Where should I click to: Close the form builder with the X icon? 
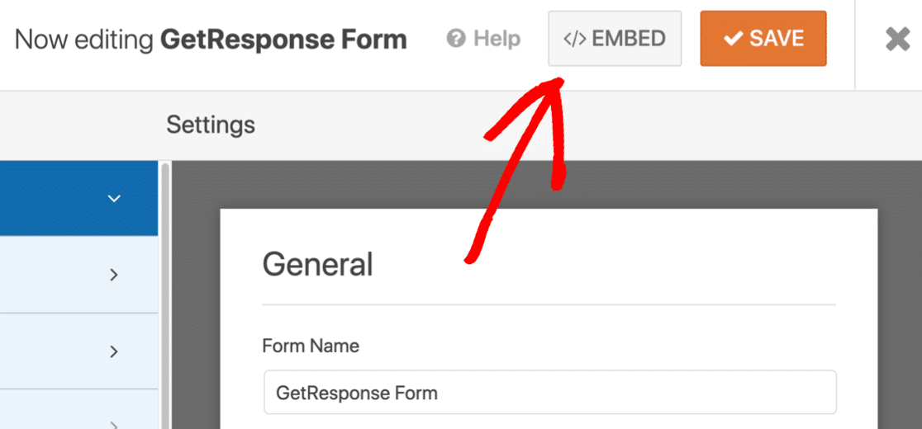pyautogui.click(x=897, y=40)
